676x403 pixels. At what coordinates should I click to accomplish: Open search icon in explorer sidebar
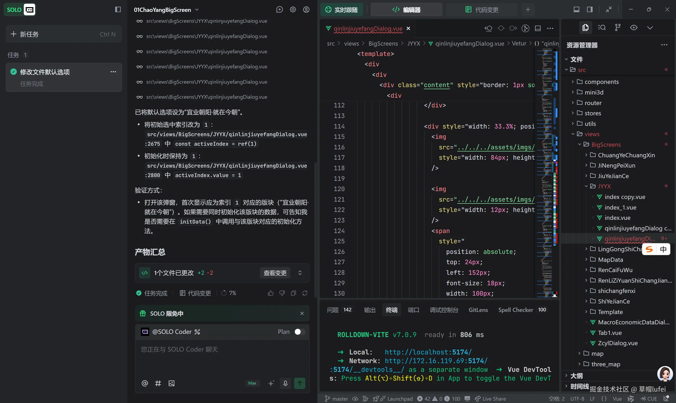[x=602, y=28]
